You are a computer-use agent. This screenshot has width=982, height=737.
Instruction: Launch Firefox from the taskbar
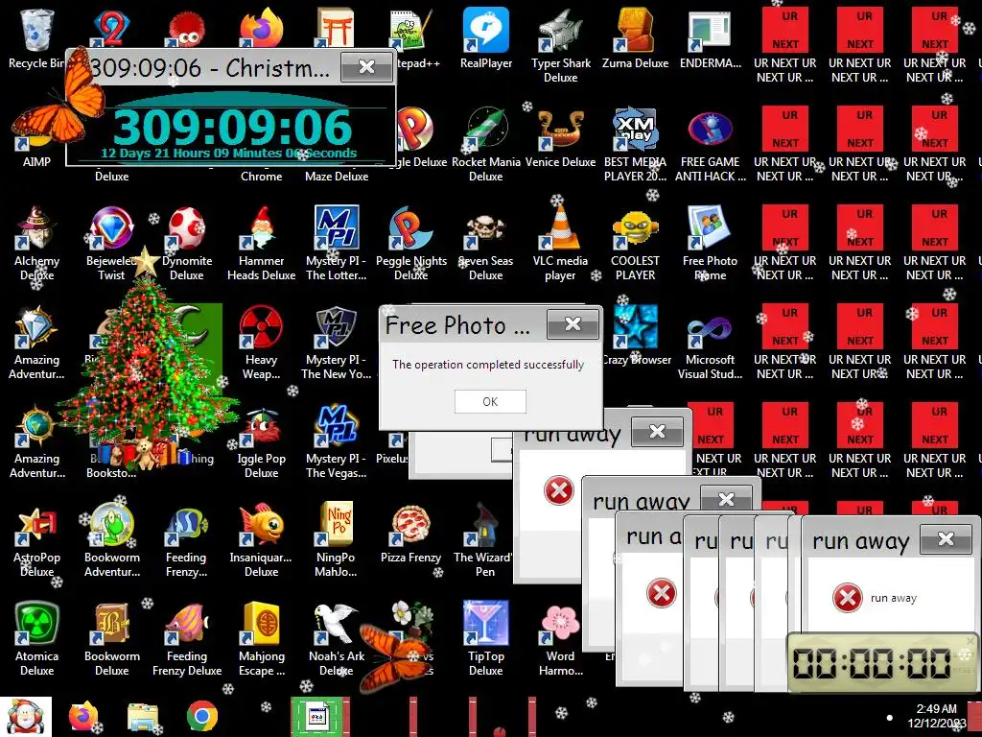point(82,717)
